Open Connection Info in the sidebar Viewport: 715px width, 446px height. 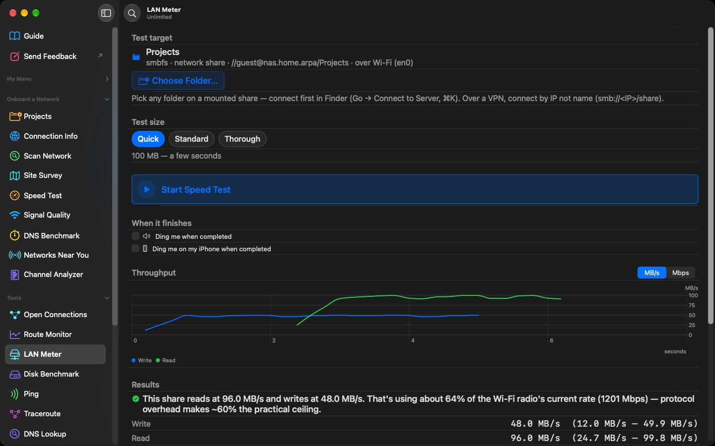tap(56, 136)
